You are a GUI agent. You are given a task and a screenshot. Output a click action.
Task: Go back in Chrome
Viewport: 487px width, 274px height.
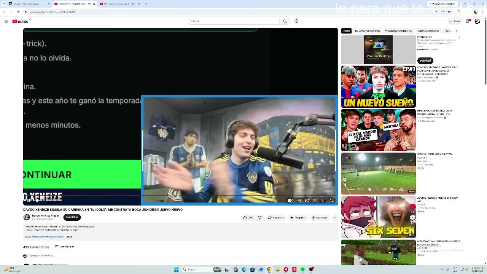click(4, 12)
